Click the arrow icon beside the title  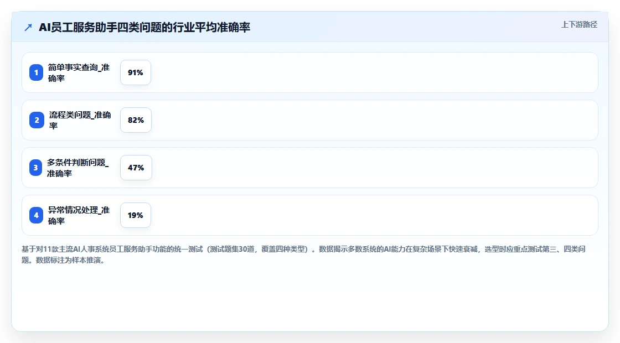(x=28, y=27)
